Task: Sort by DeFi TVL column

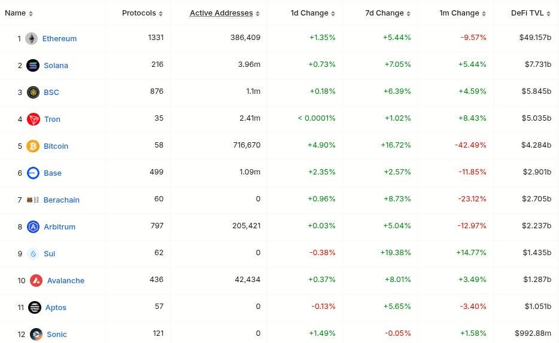Action: pyautogui.click(x=530, y=13)
